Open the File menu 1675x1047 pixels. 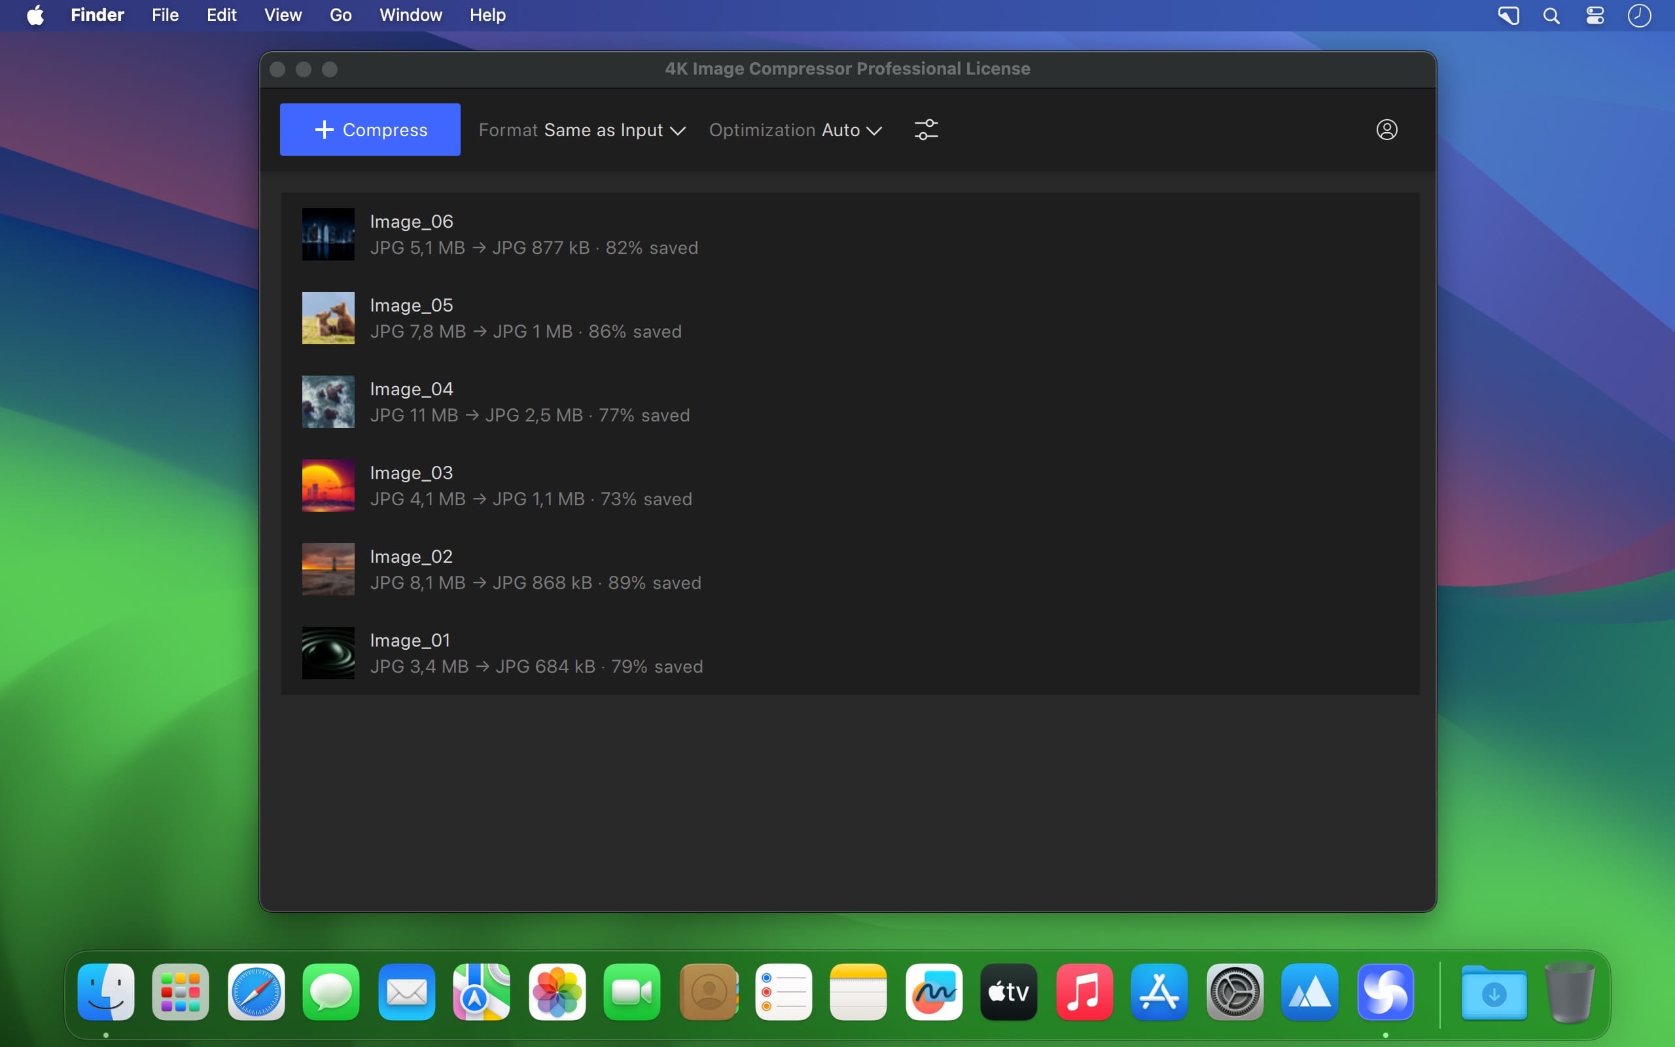[165, 14]
